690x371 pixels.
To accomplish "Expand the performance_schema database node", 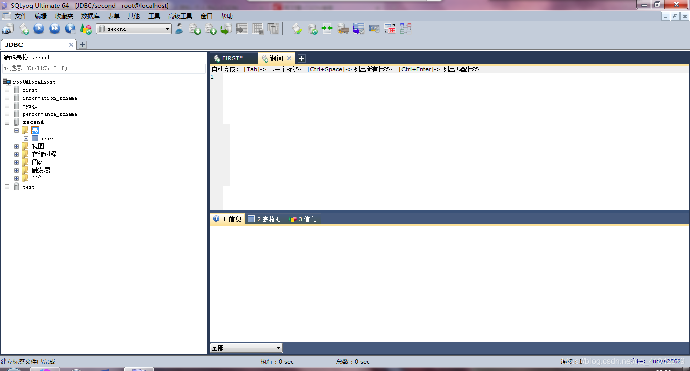I will coord(7,114).
